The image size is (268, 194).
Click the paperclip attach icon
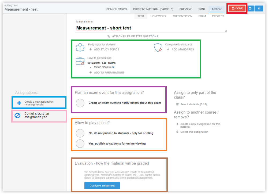(x=109, y=36)
